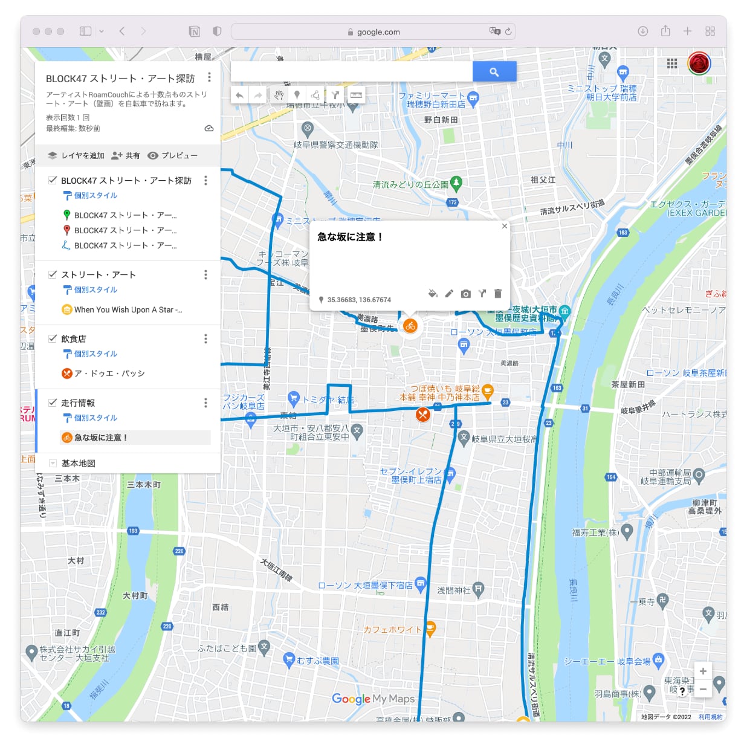Toggle the 飲食店 layer checkbox

coord(53,338)
